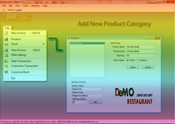Click the Offer Setting document icon
The width and height of the screenshot is (175, 124).
click(6, 55)
